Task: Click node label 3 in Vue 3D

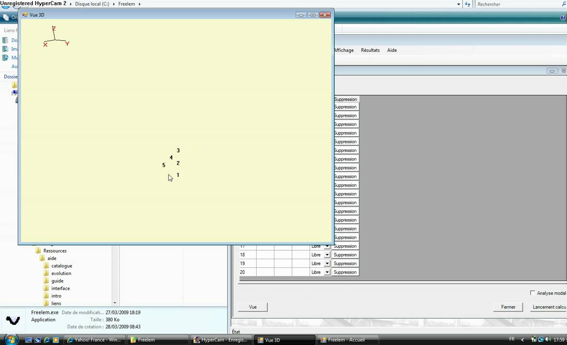Action: [x=178, y=150]
